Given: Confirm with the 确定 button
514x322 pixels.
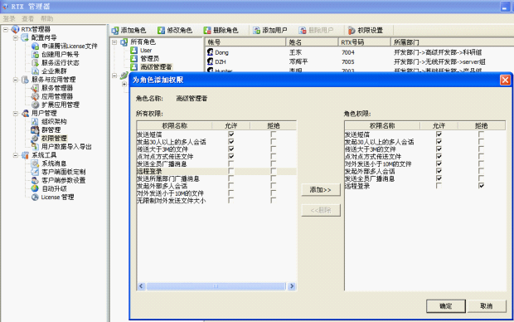Looking at the screenshot, I should click(446, 306).
